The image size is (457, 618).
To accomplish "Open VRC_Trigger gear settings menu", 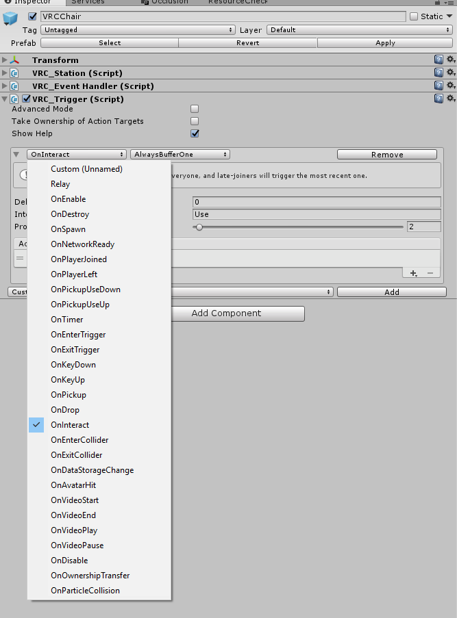I will (x=451, y=99).
